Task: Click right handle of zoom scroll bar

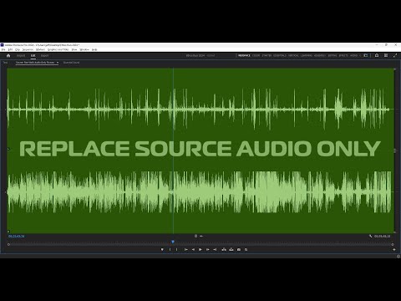Action: click(x=393, y=244)
